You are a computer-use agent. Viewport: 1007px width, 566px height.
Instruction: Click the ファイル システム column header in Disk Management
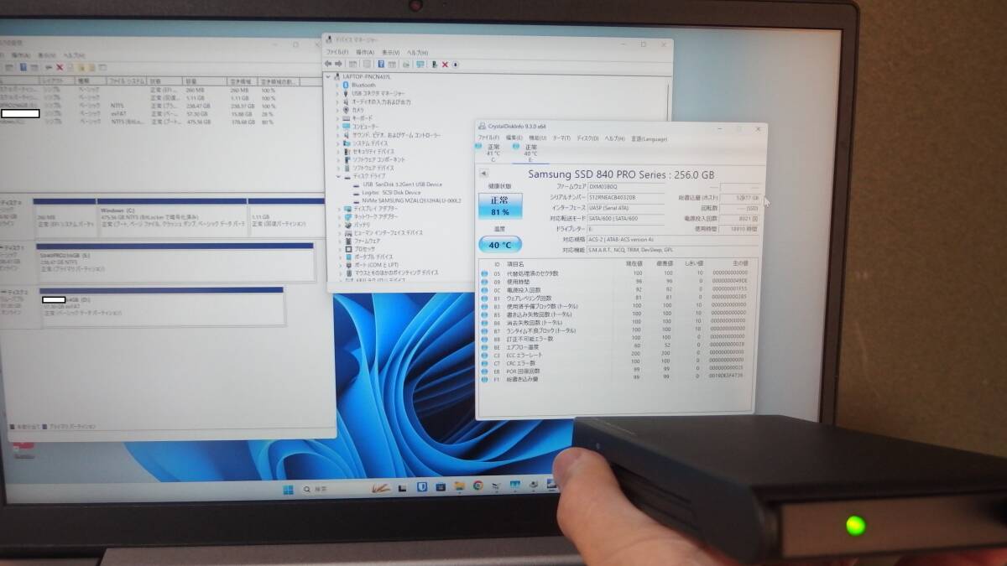pyautogui.click(x=128, y=81)
